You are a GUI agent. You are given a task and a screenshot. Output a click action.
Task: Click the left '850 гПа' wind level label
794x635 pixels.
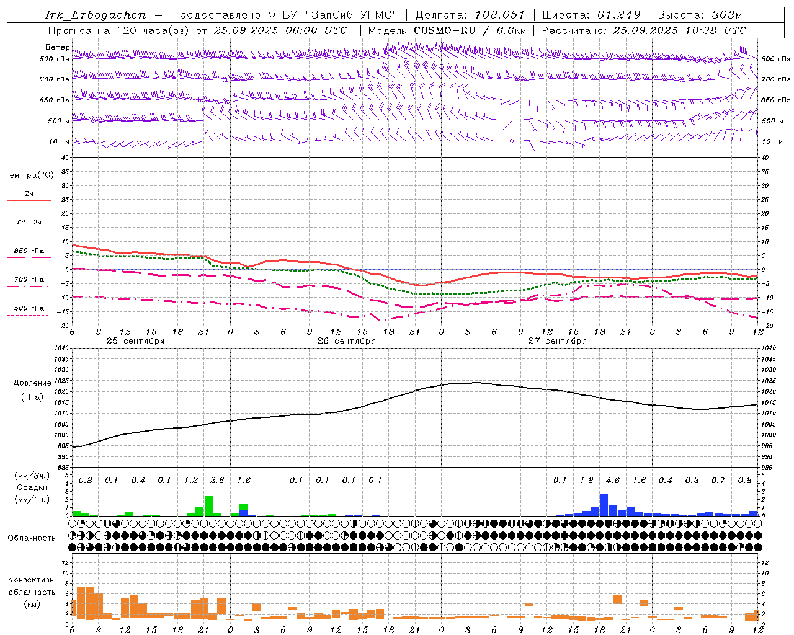pyautogui.click(x=55, y=100)
